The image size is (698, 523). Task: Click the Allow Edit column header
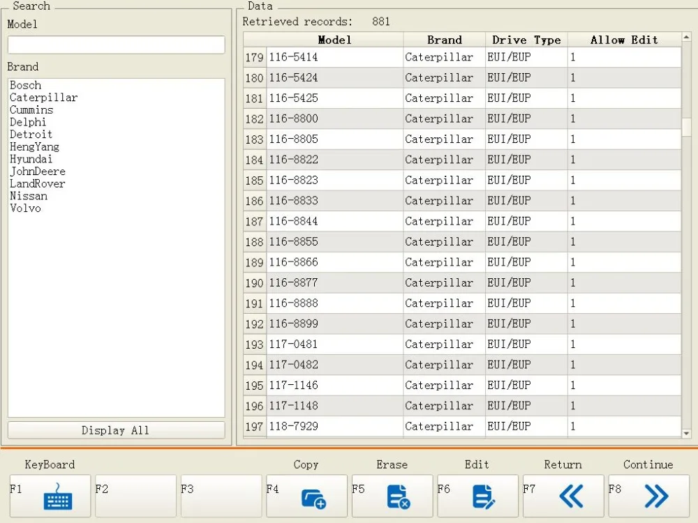[624, 40]
